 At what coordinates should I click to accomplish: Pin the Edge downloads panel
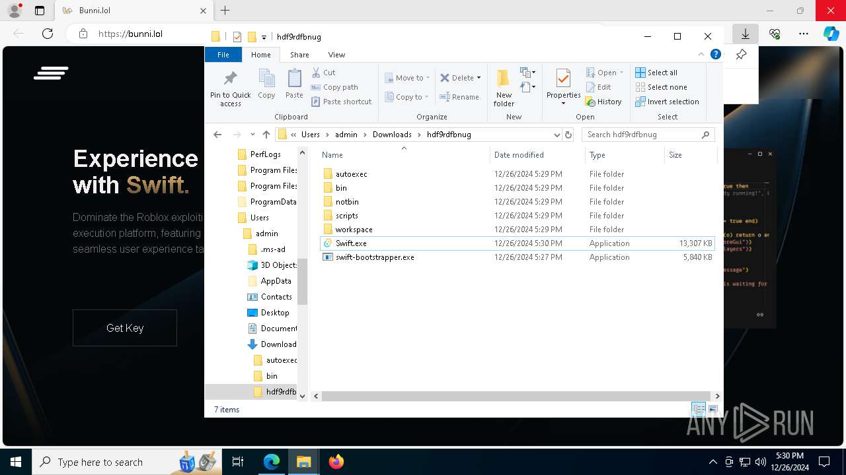tap(741, 55)
